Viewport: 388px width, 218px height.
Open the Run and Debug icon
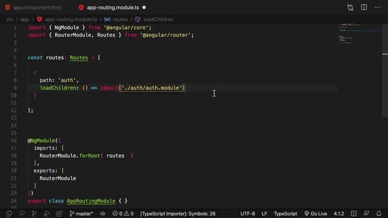(x=47, y=213)
